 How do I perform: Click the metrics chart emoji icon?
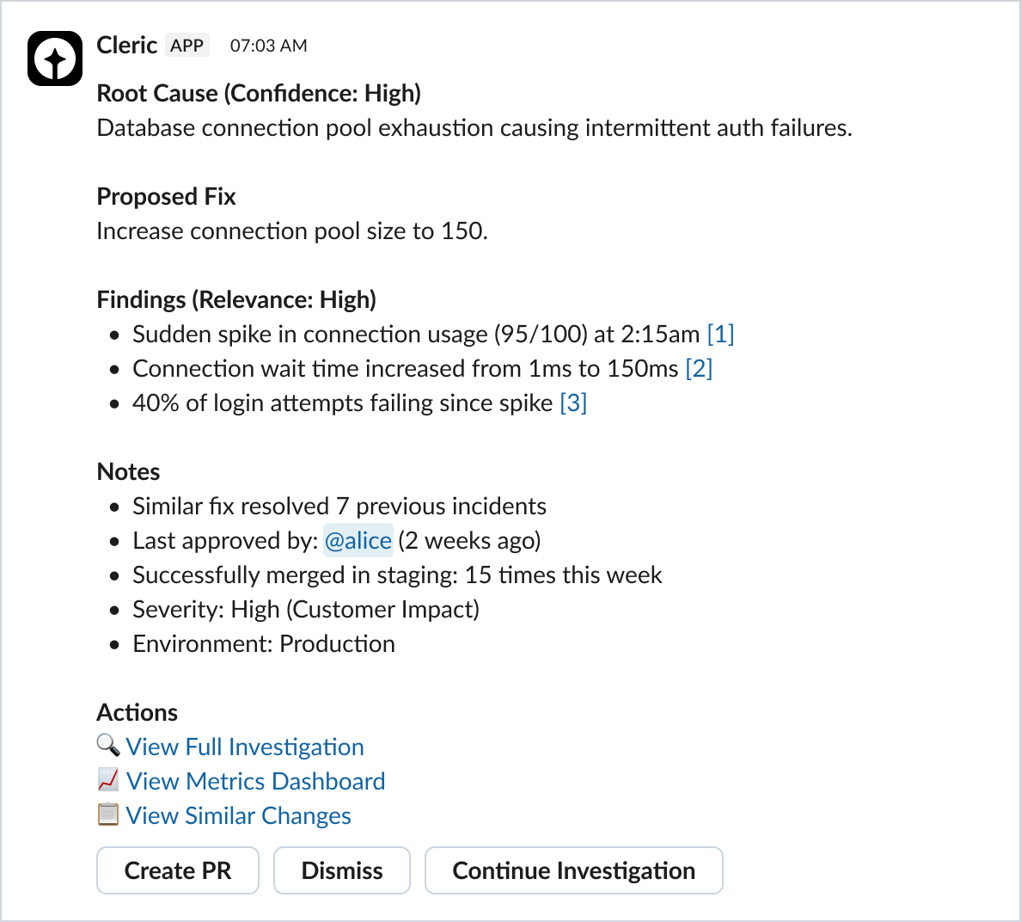coord(107,780)
